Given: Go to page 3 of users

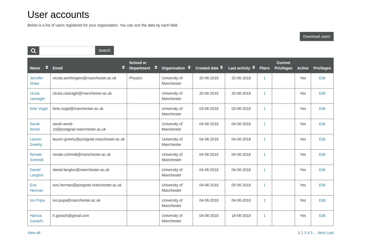Looking at the screenshot, I should [x=305, y=233].
